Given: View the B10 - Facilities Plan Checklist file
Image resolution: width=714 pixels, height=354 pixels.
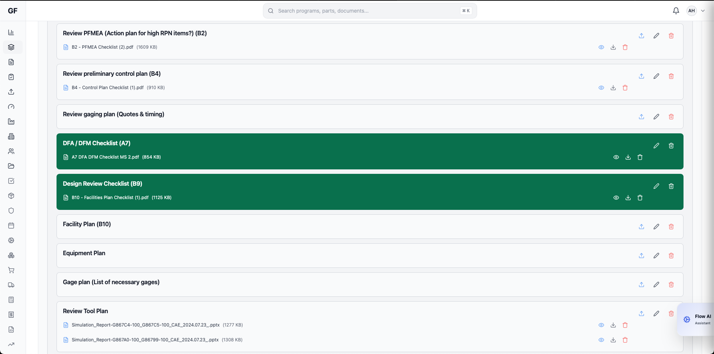Looking at the screenshot, I should (616, 198).
